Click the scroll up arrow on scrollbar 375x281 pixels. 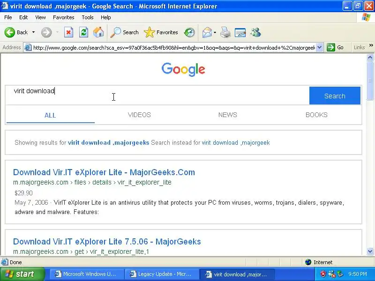click(370, 57)
